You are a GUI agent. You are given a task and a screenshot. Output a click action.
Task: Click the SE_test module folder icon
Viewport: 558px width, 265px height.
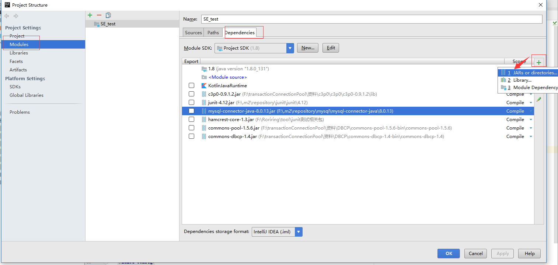[97, 24]
